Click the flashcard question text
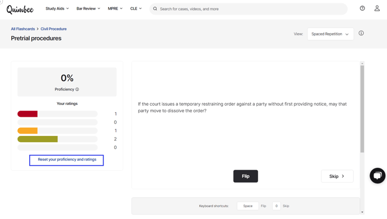The image size is (387, 219). [242, 107]
